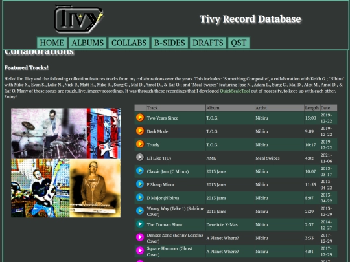This screenshot has width=350, height=262.
Task: Click the 11:55 length value
Action: [310, 184]
